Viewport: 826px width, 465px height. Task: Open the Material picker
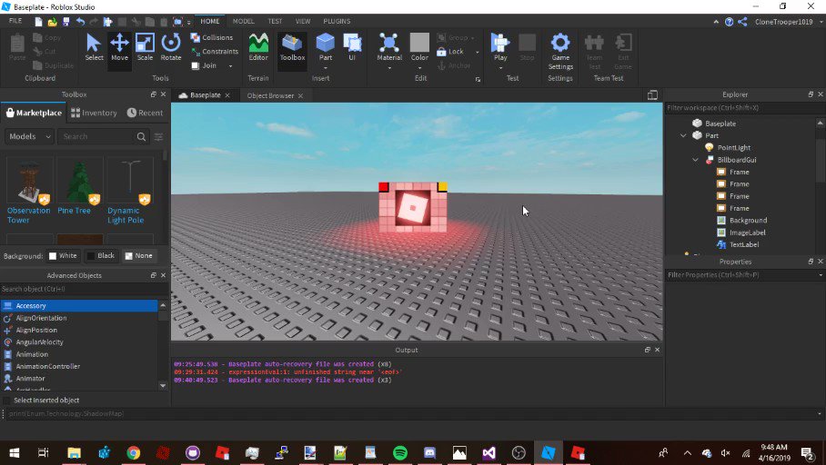pyautogui.click(x=389, y=47)
